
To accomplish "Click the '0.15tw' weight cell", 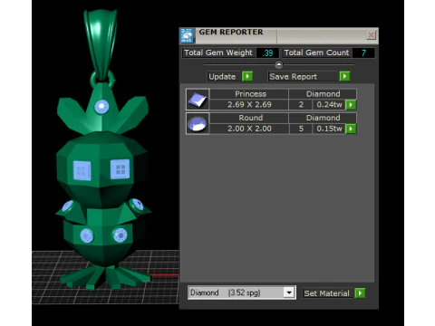I will (329, 129).
